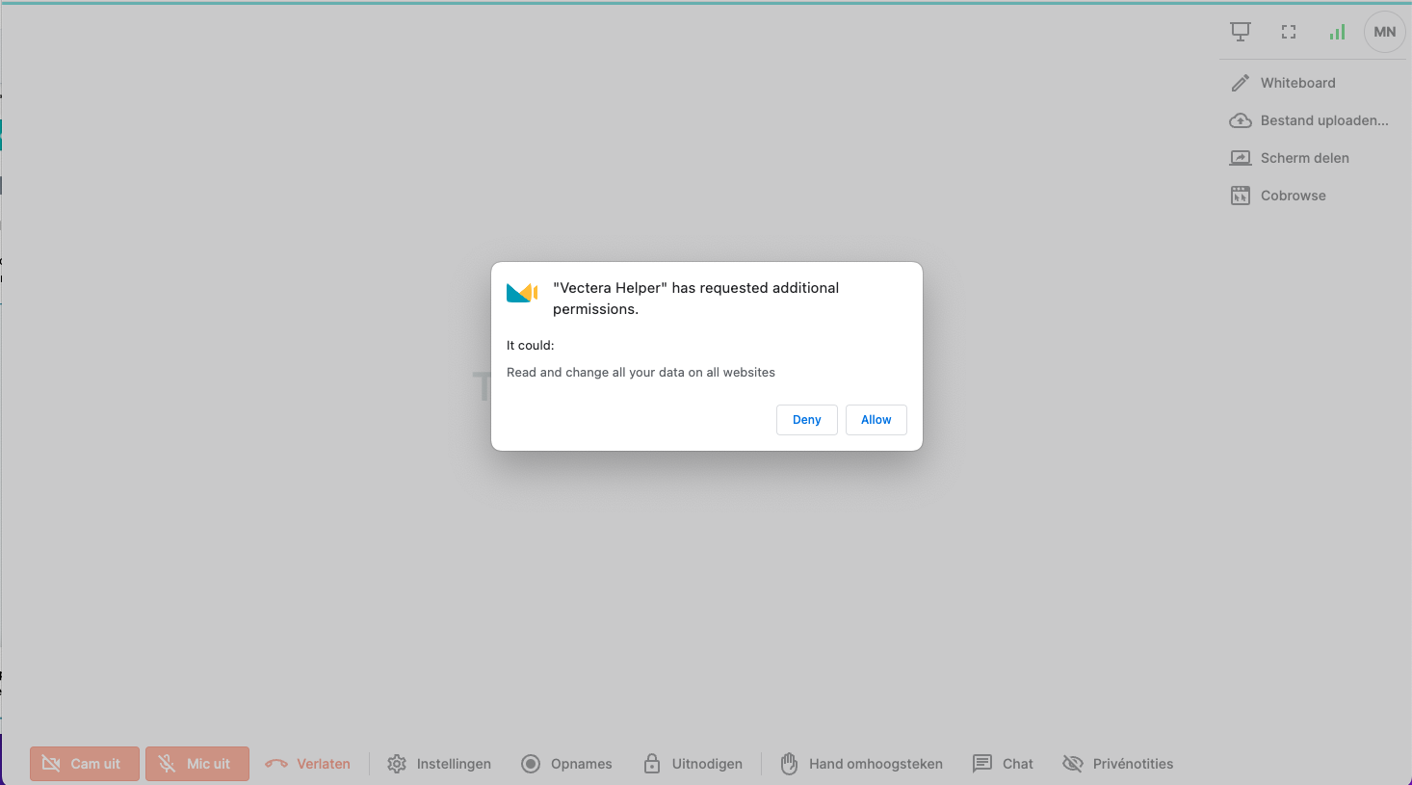
Task: Deny the Vectera Helper permission request
Action: [806, 420]
